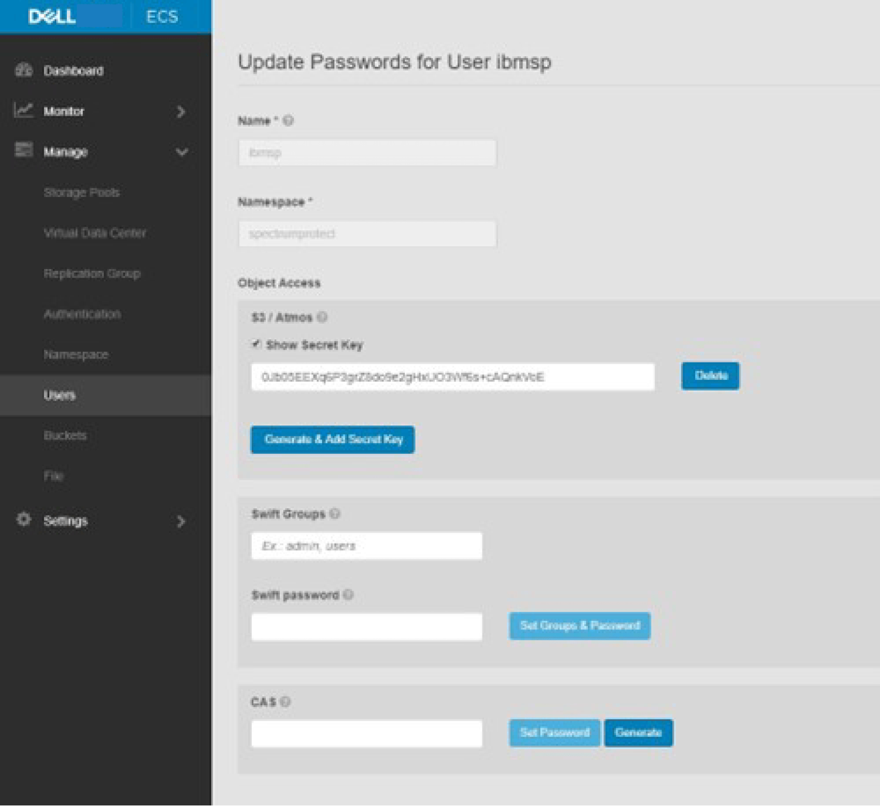
Task: Delete the displayed secret key
Action: 710,375
